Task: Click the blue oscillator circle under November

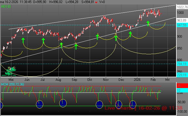Action: pos(99,104)
